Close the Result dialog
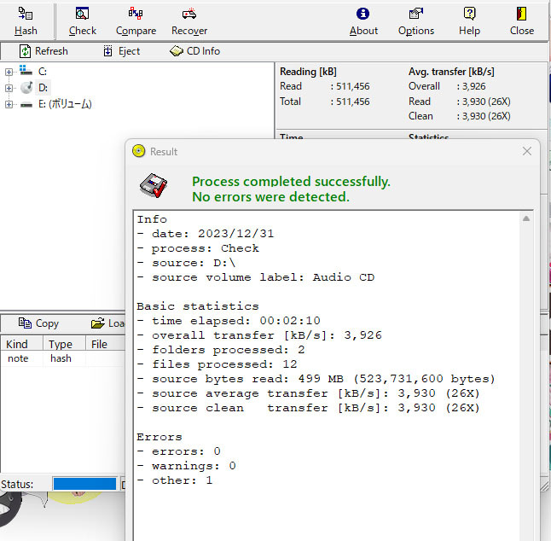The image size is (551, 541). (527, 151)
